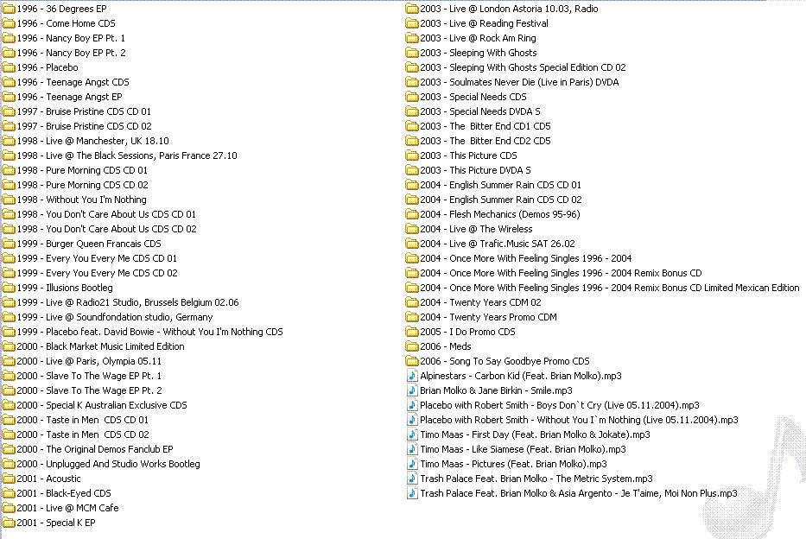Select '1997 - Bruise Pristine CDS CD 02' name

[x=85, y=126]
